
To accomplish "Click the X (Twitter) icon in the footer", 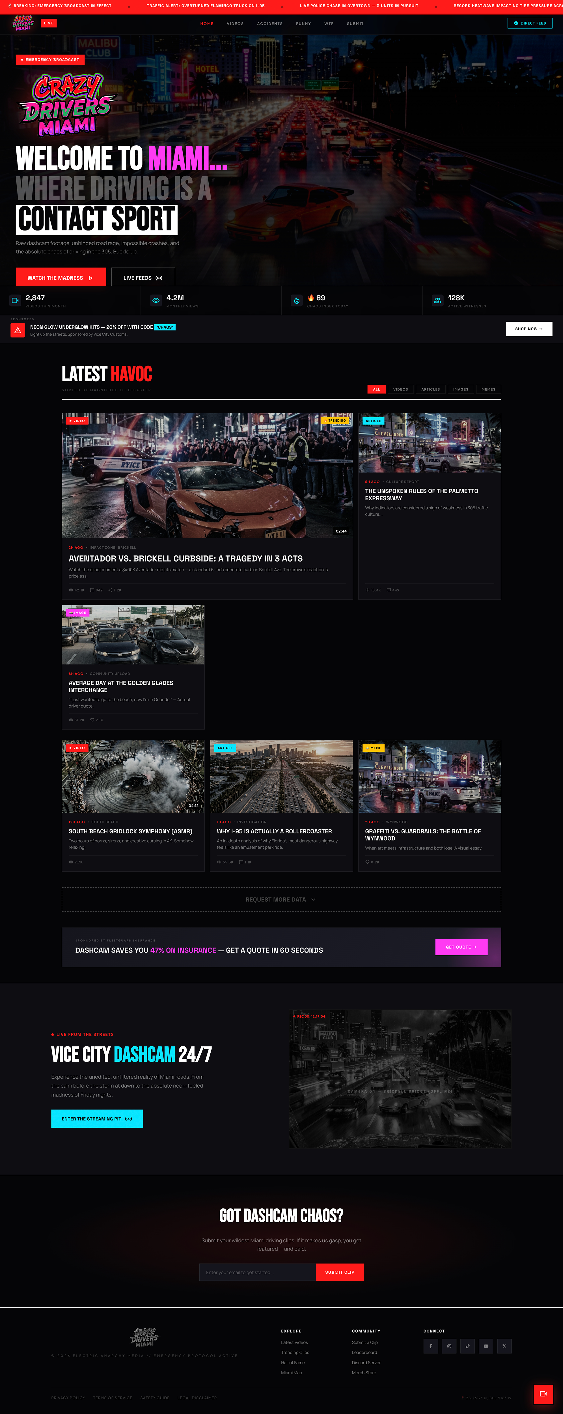I will [504, 1346].
